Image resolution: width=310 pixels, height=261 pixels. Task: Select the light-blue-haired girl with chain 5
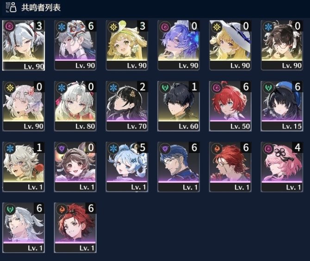point(127,167)
